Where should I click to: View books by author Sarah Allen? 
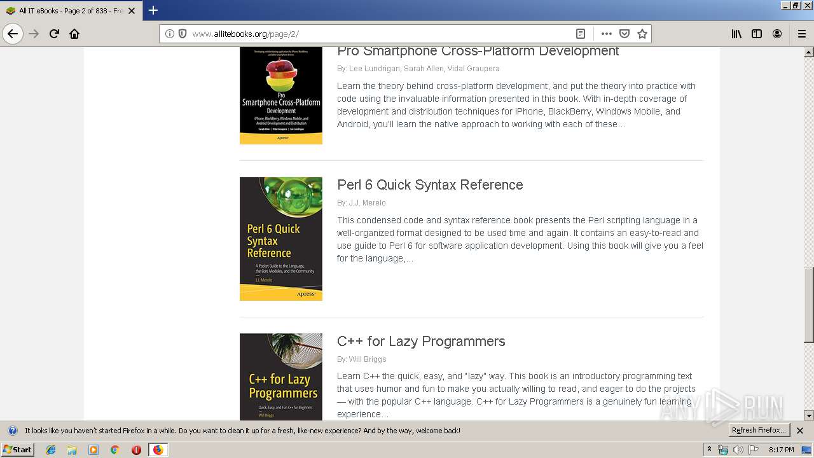[x=424, y=69]
